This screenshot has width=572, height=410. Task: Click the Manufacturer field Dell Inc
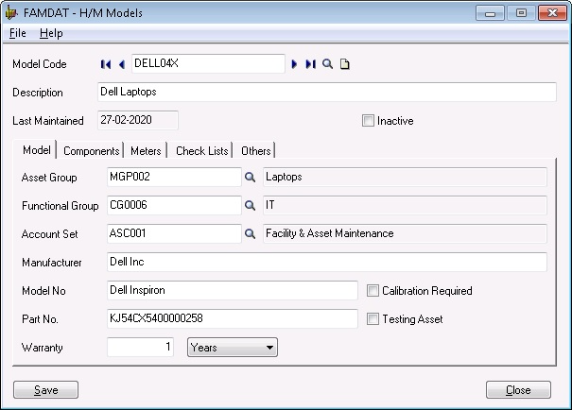pyautogui.click(x=327, y=262)
